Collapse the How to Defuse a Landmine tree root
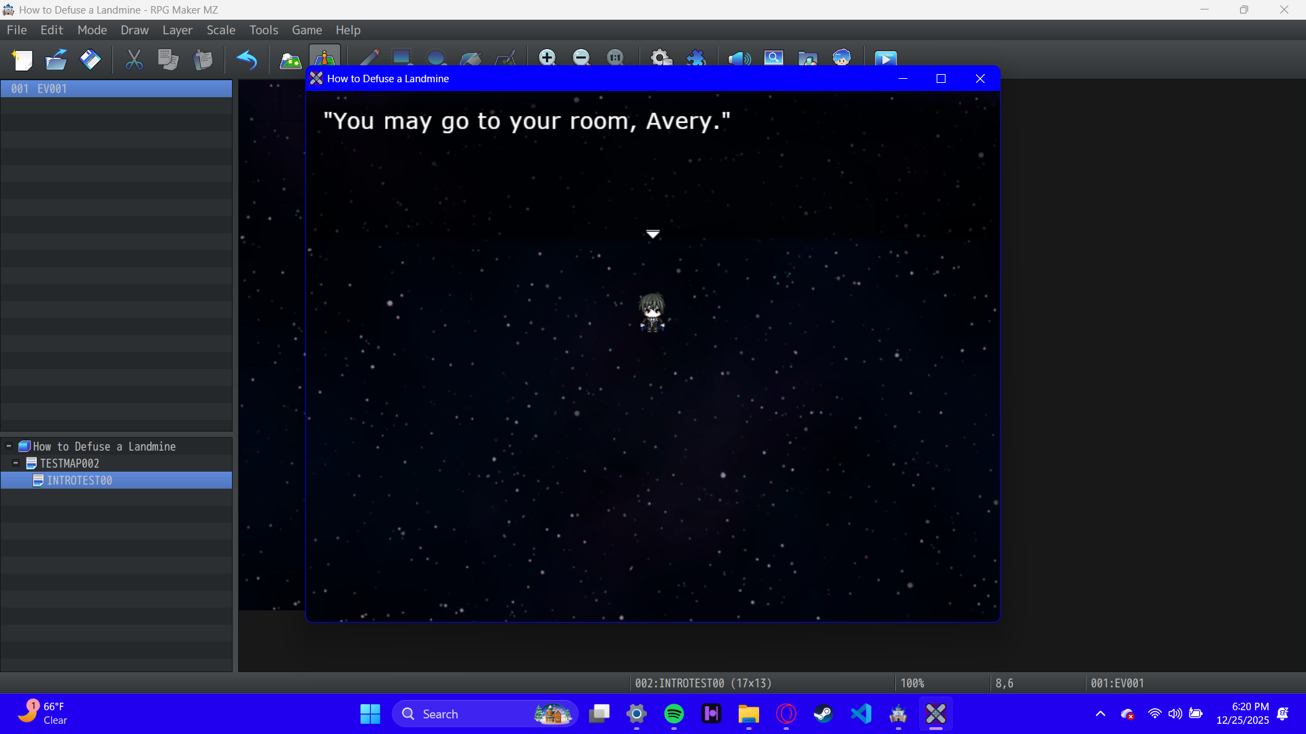This screenshot has height=734, width=1306. 9,447
